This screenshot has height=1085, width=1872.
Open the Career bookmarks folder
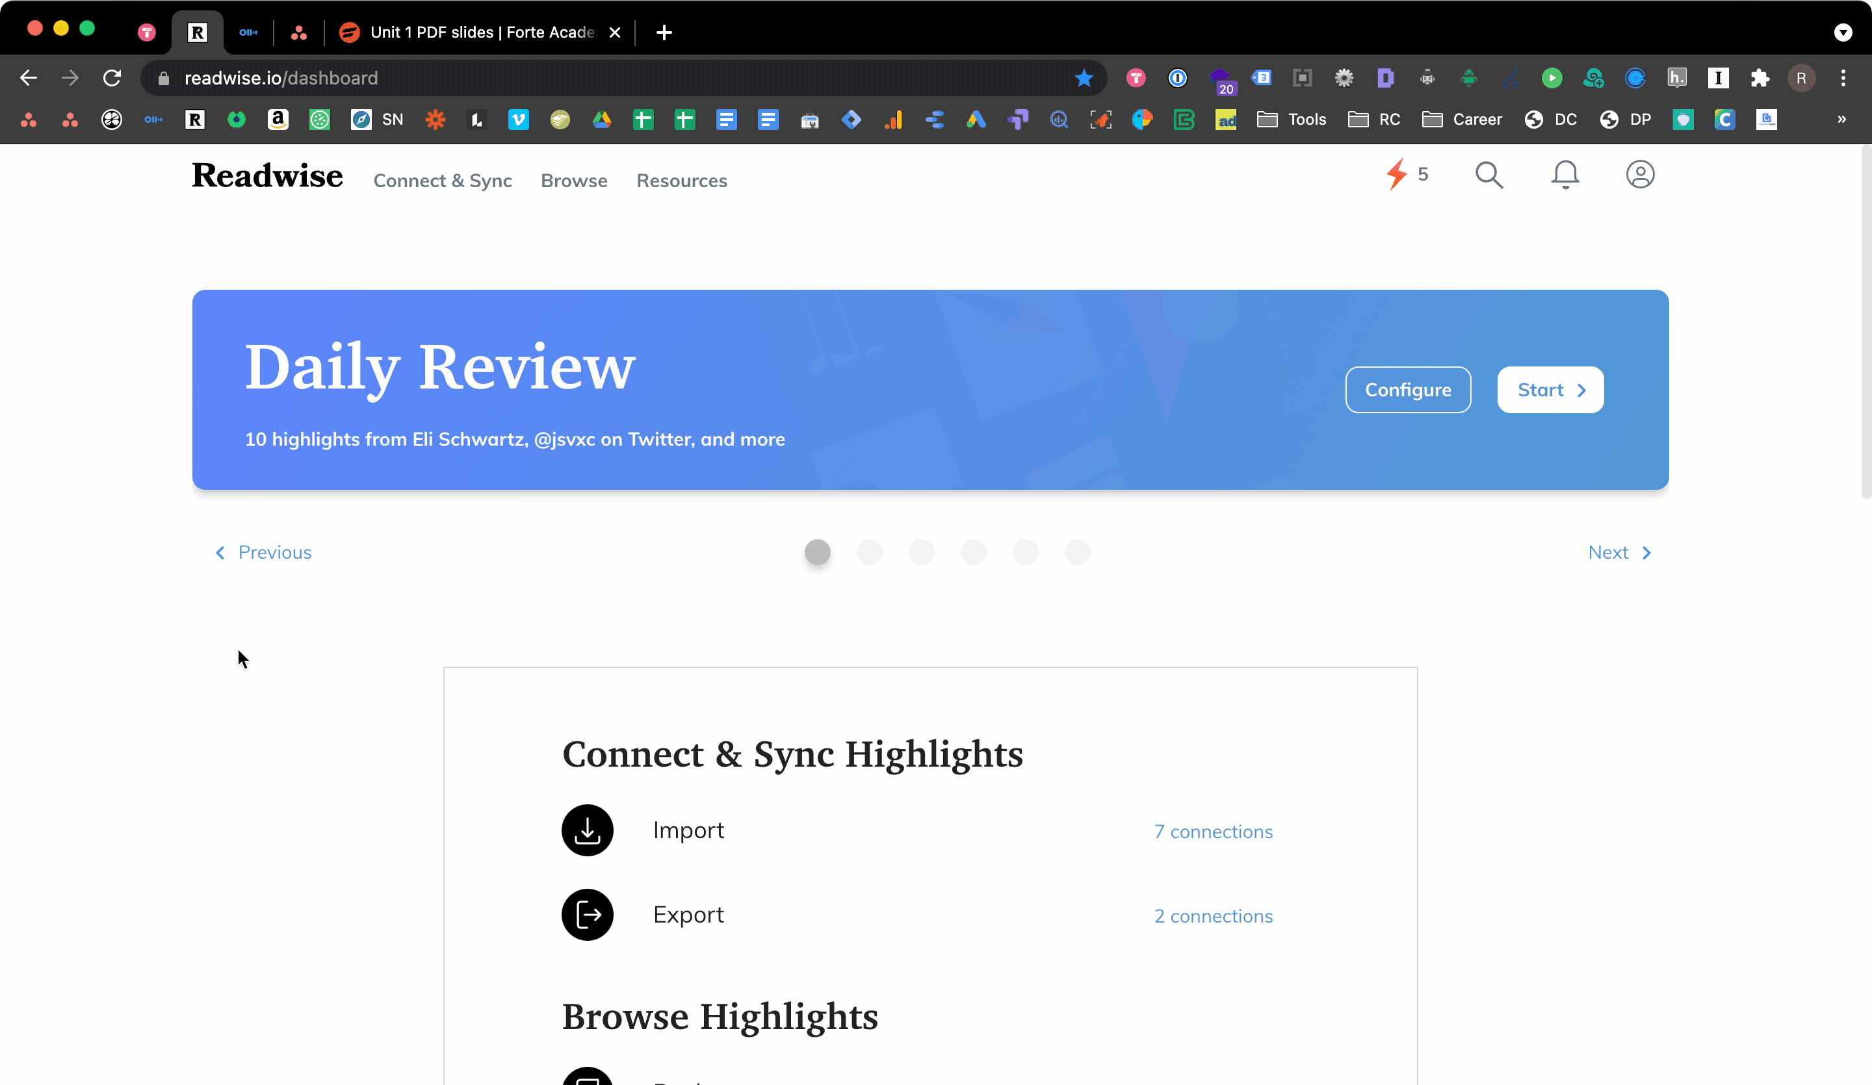click(x=1462, y=120)
